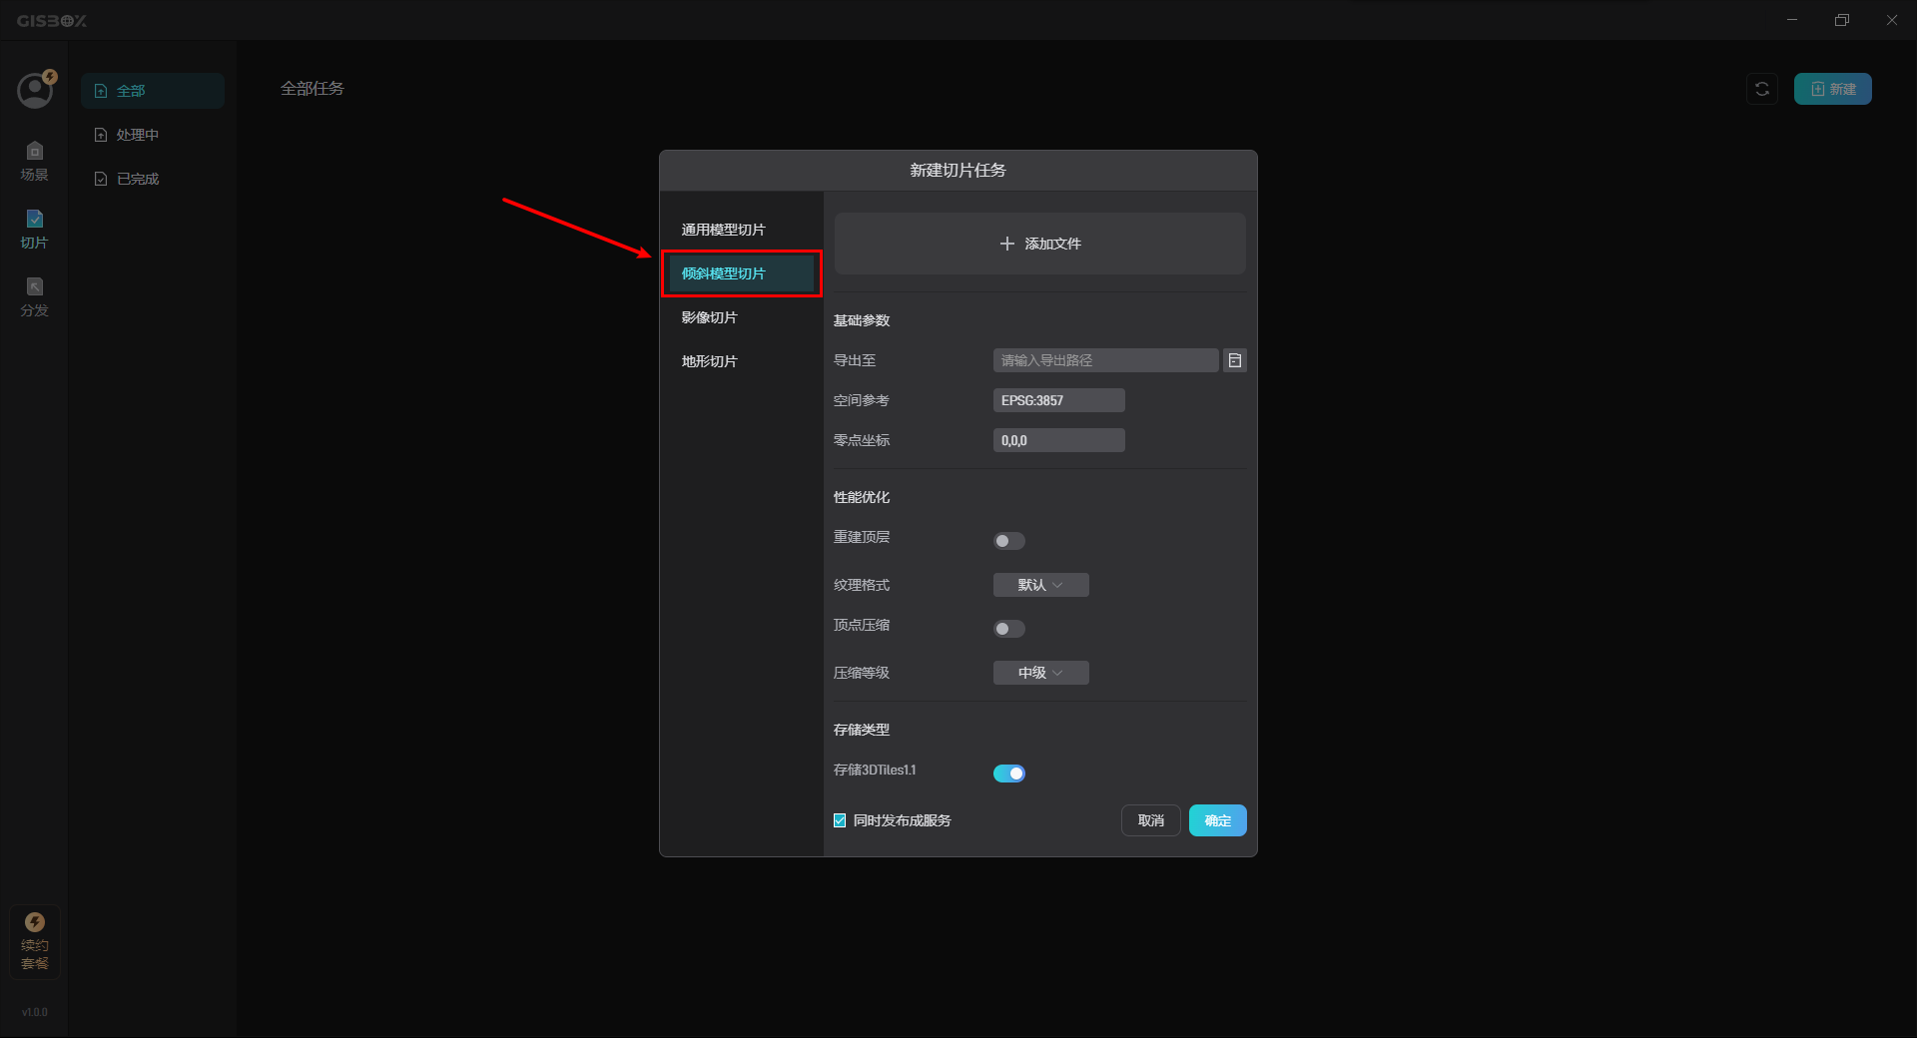Click the 基础参数 section label
The height and width of the screenshot is (1038, 1917).
[862, 320]
